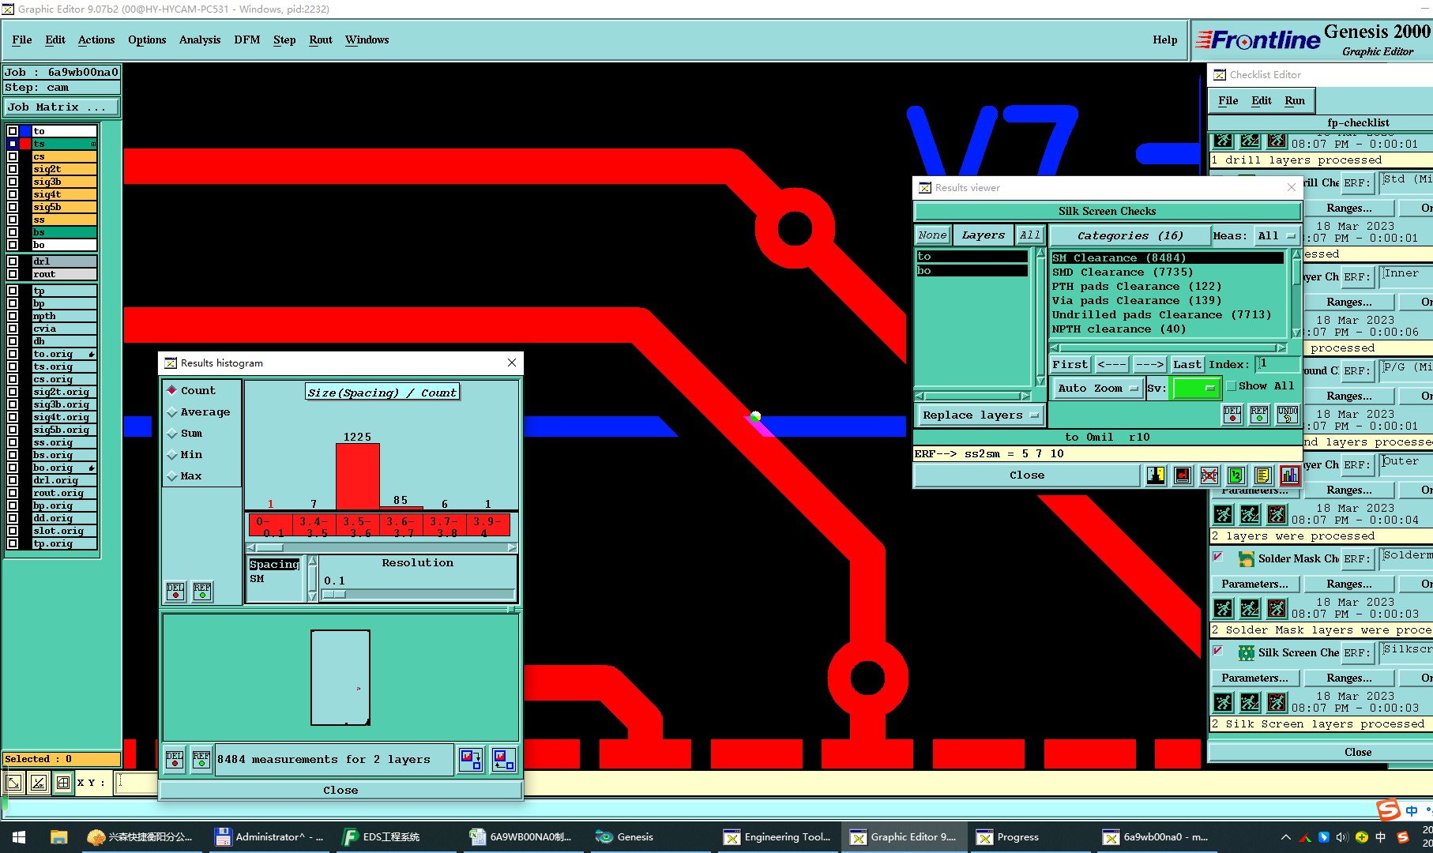Select the Min radio option

pos(184,454)
